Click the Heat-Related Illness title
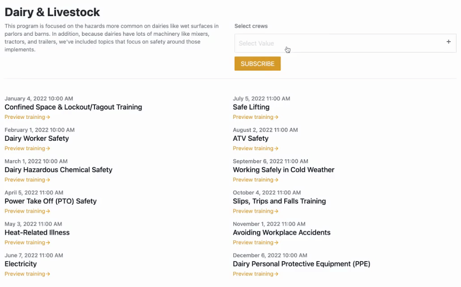Image resolution: width=461 pixels, height=287 pixels. (37, 232)
